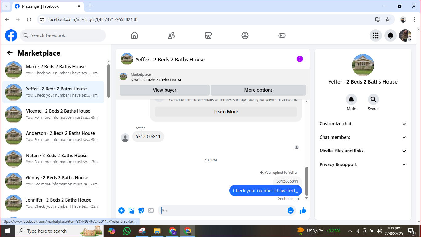Go back with the Marketplace back arrow
The width and height of the screenshot is (421, 237).
pyautogui.click(x=10, y=53)
